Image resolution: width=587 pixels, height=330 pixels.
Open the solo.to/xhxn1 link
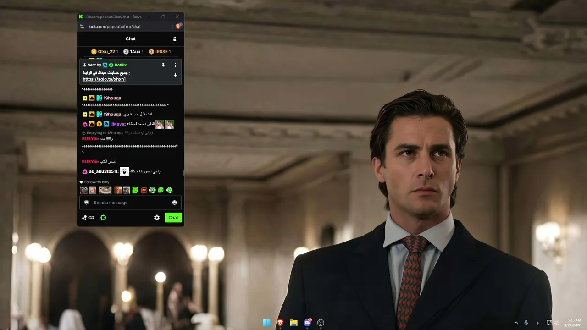click(104, 79)
